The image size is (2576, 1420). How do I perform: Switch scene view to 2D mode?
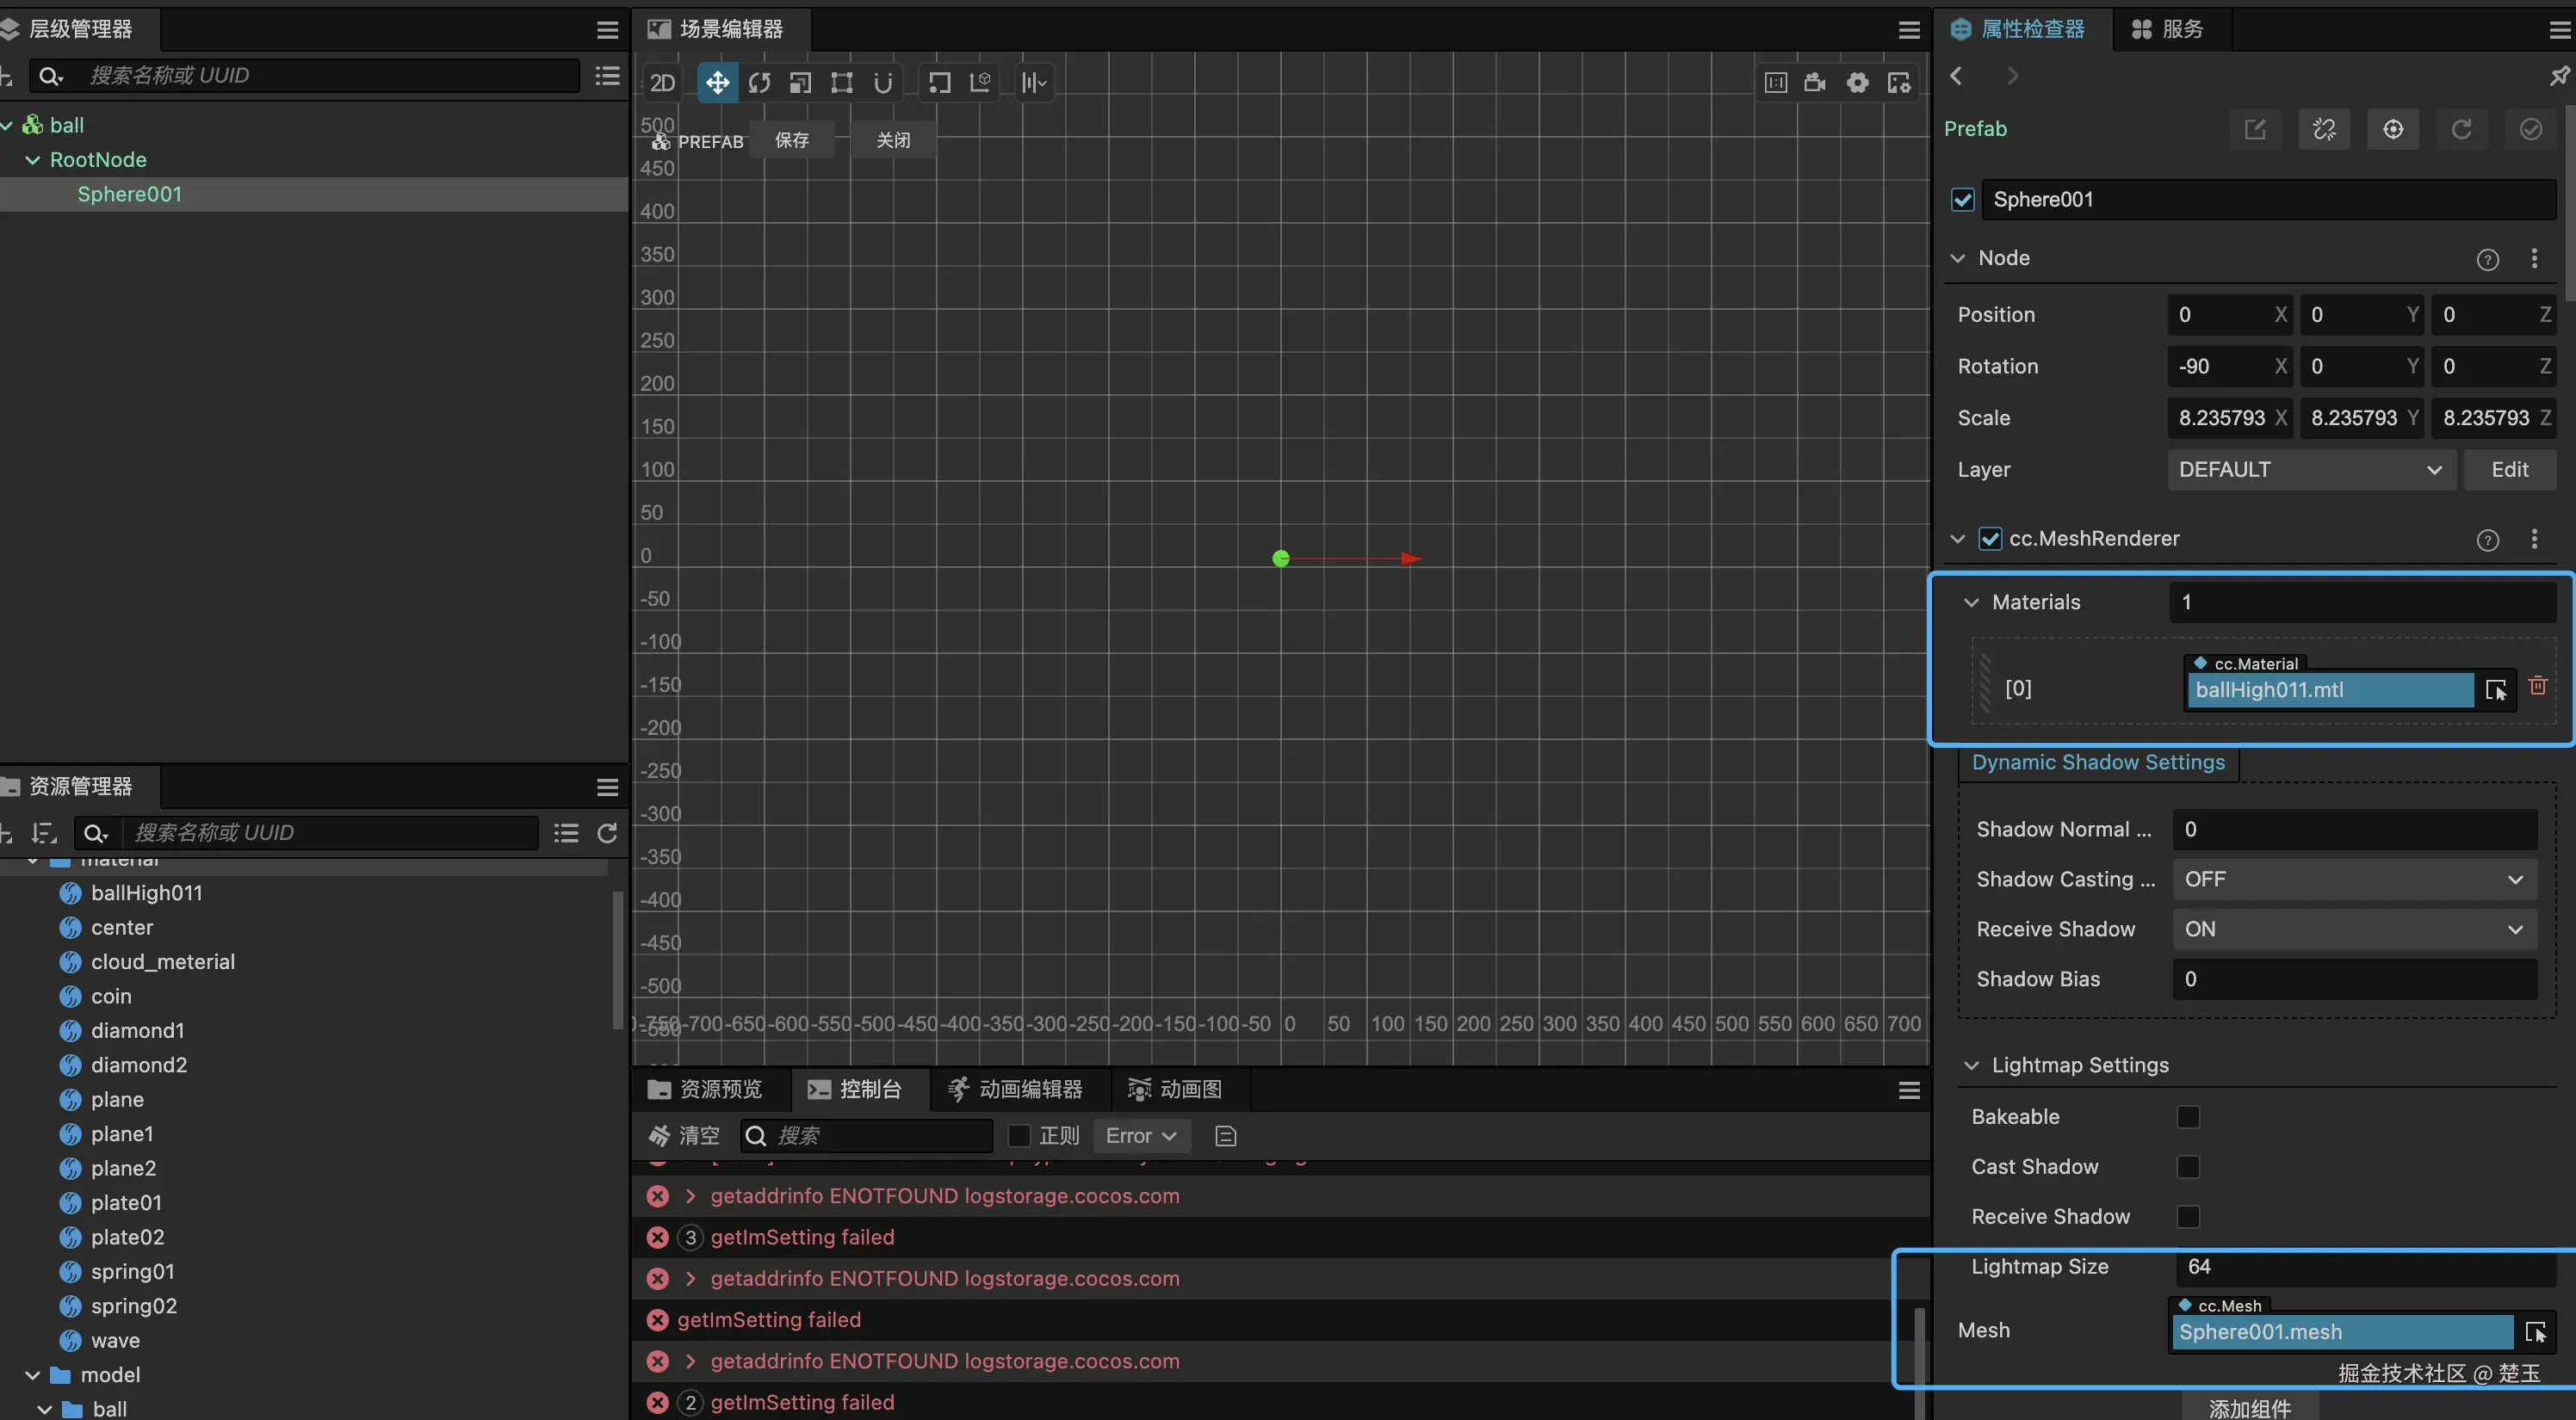(662, 82)
